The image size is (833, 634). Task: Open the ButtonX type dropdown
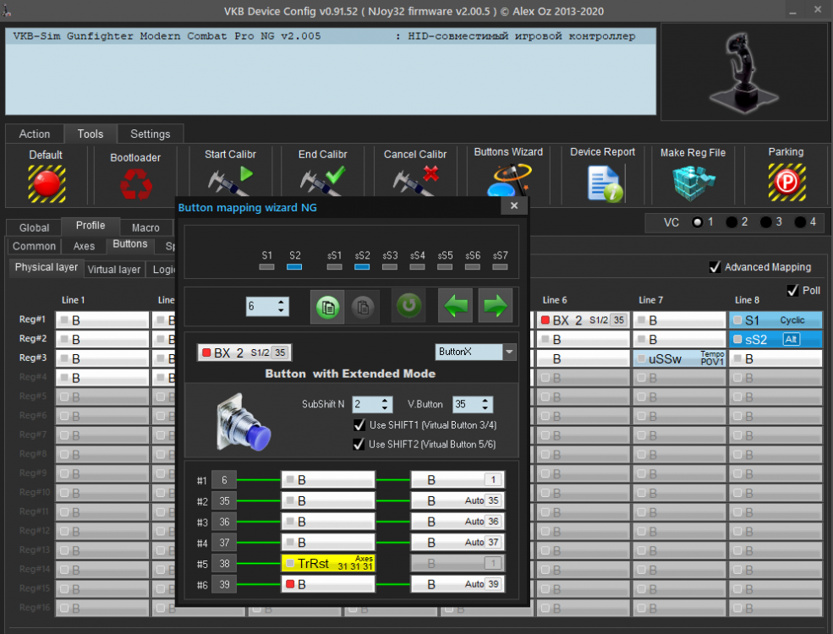508,352
